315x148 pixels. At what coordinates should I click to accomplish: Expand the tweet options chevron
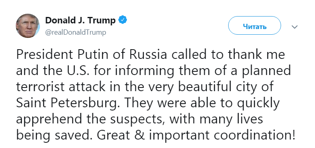294,27
